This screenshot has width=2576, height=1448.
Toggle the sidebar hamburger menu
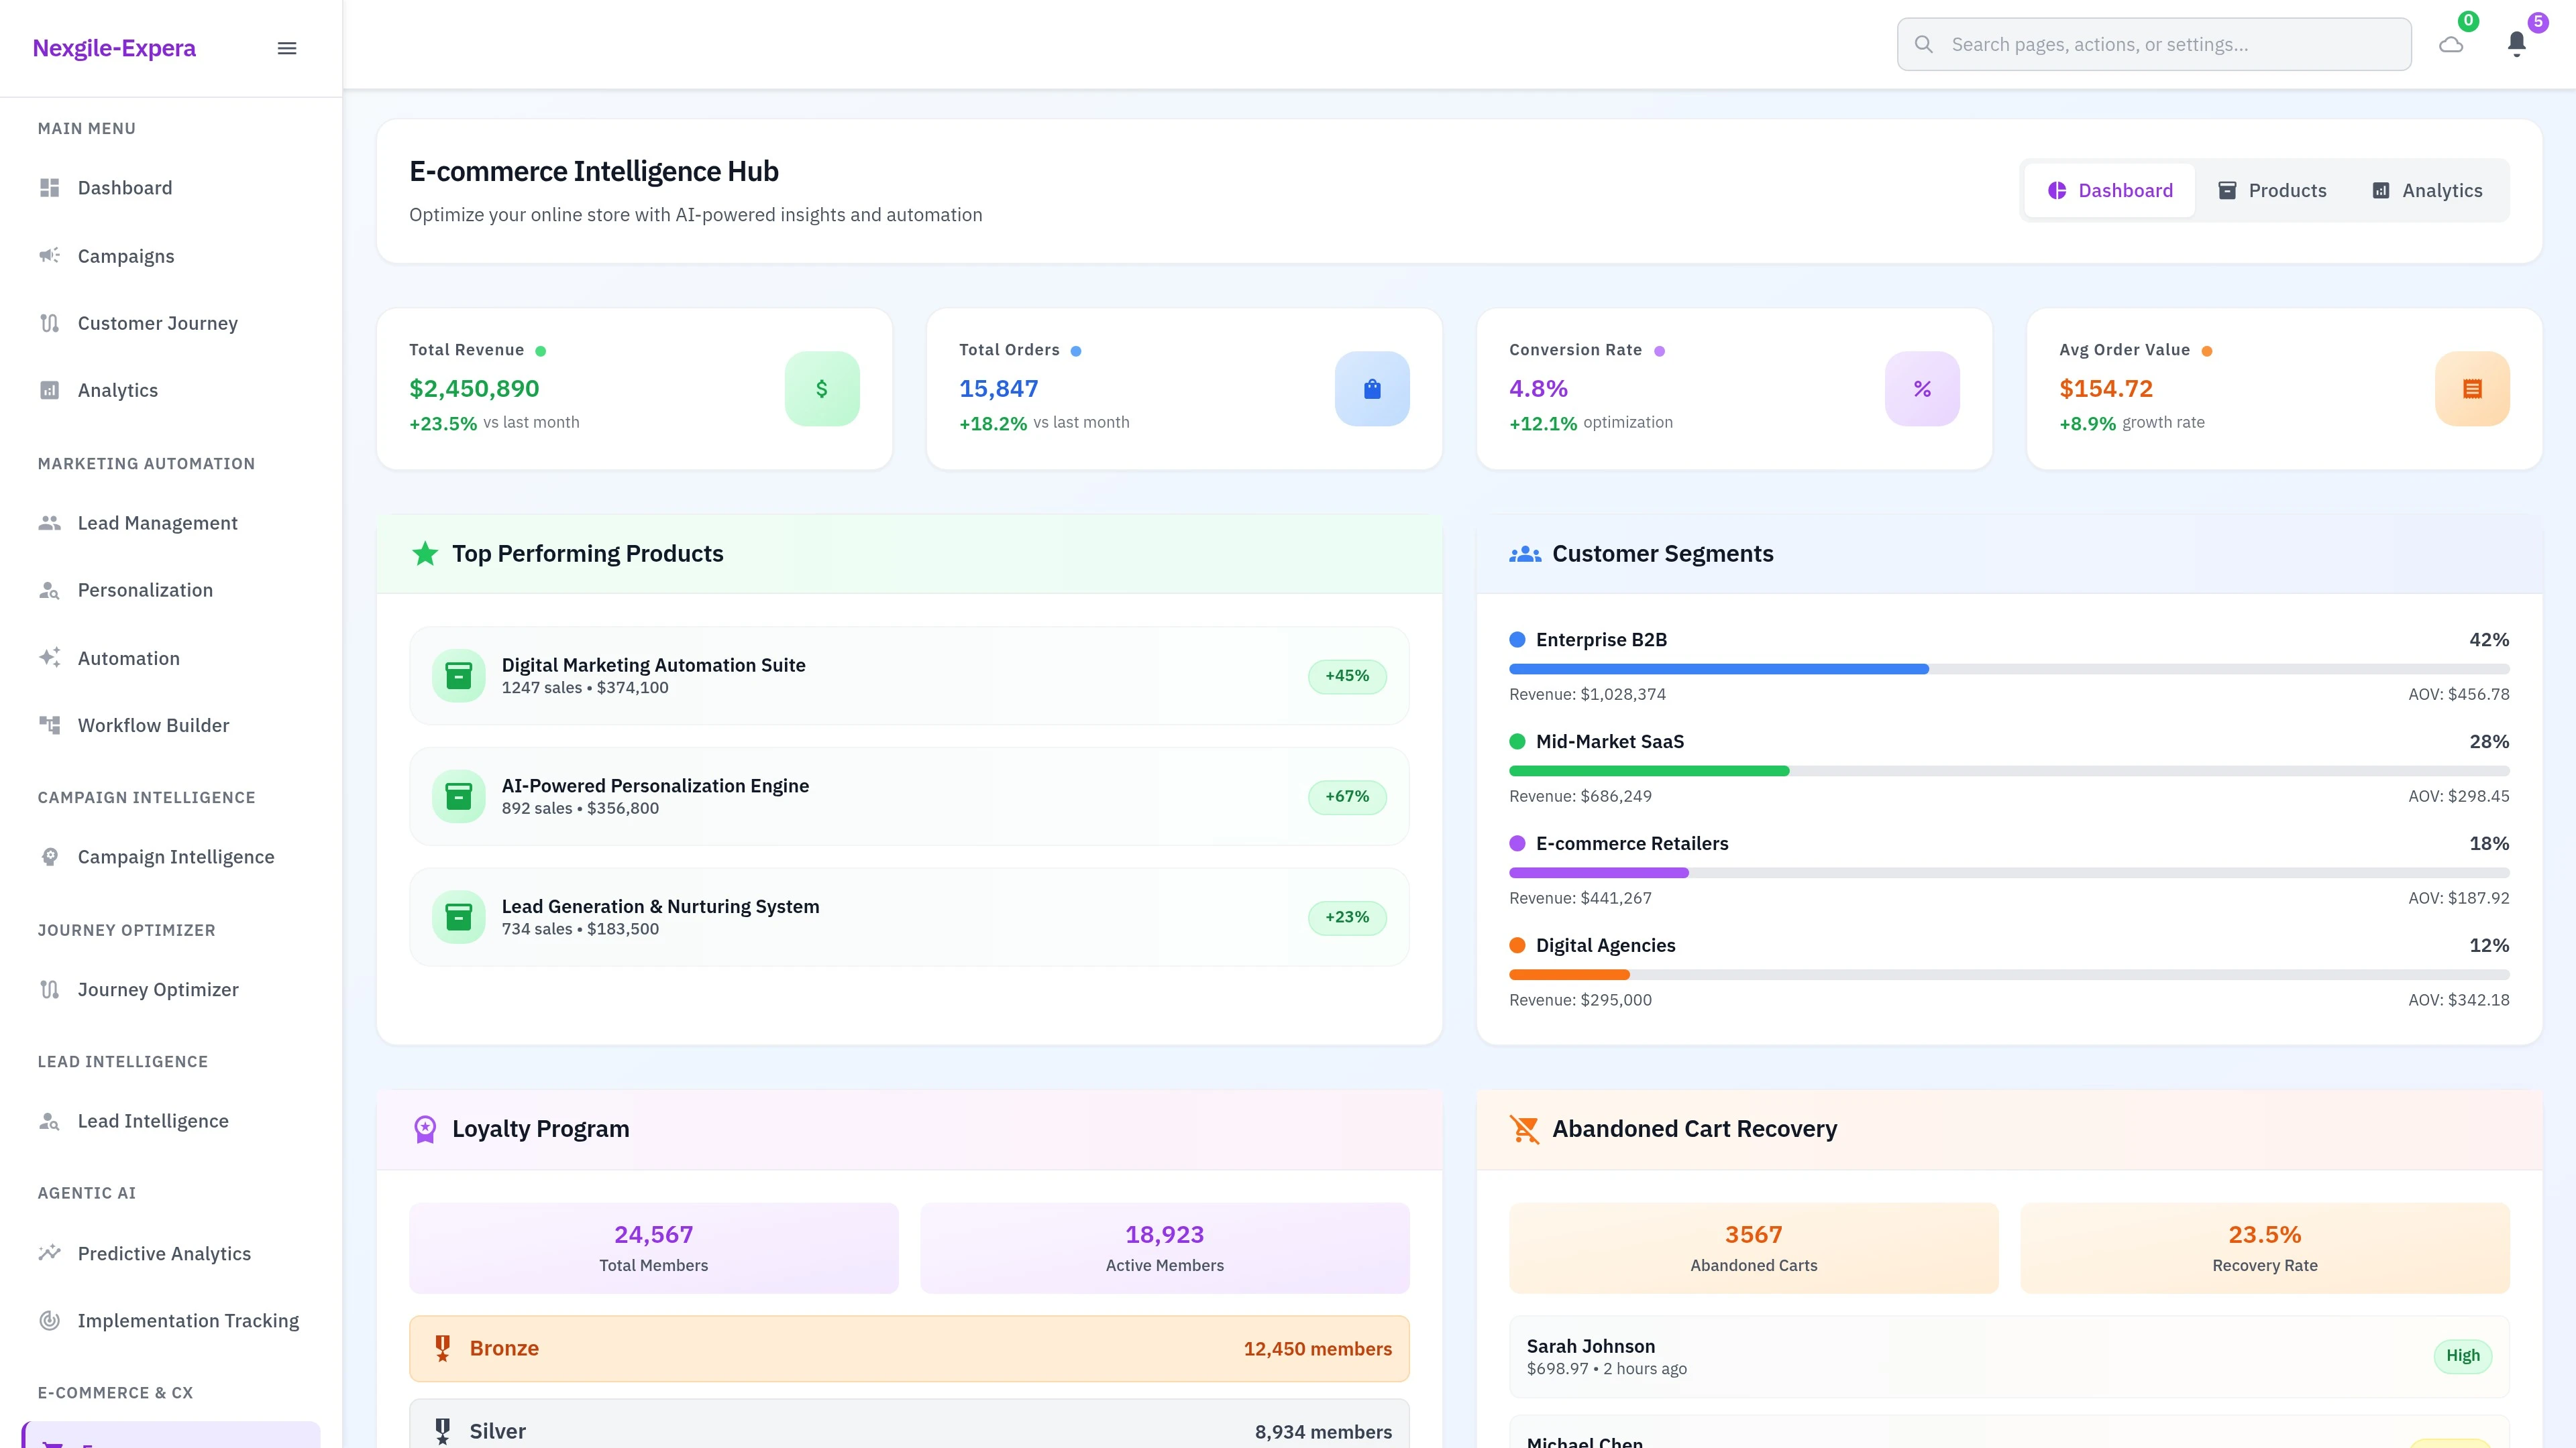[x=287, y=47]
